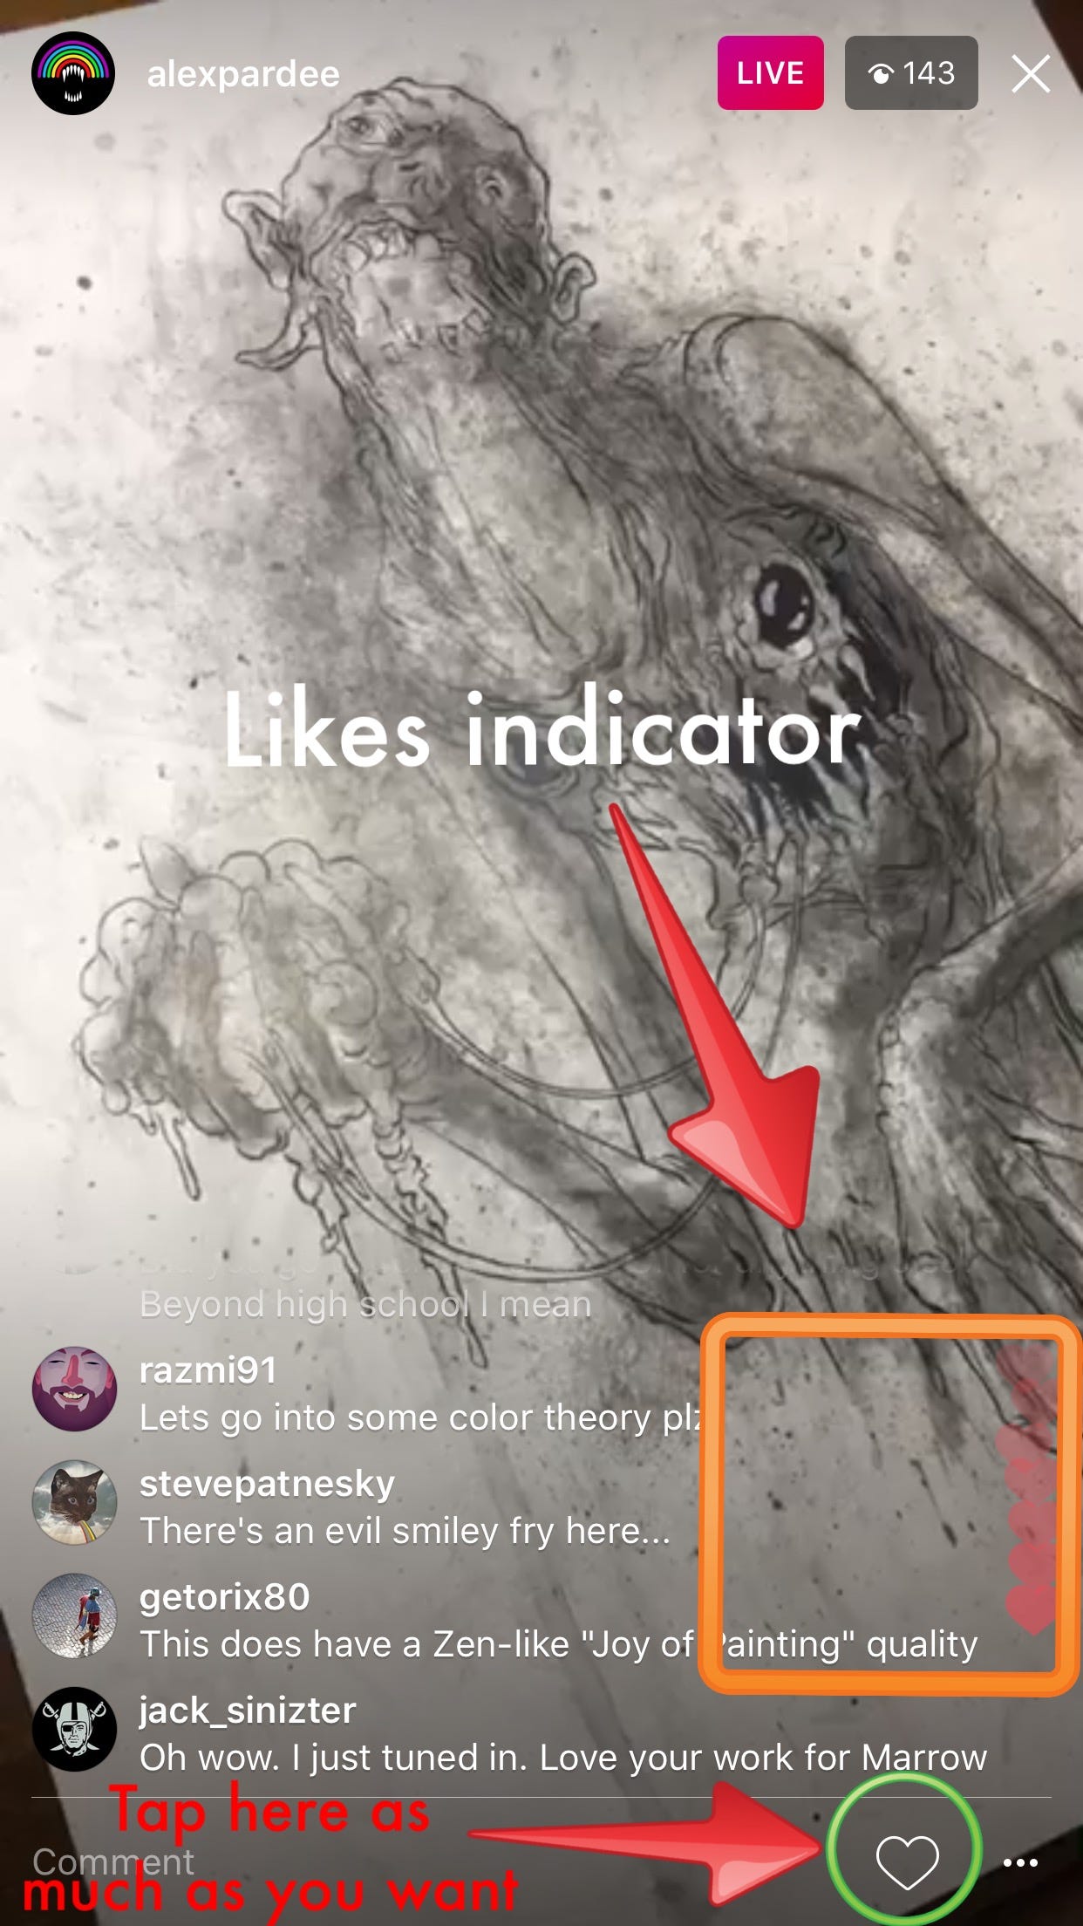
Task: Open stevepatnesky's cat avatar
Action: click(x=74, y=1502)
